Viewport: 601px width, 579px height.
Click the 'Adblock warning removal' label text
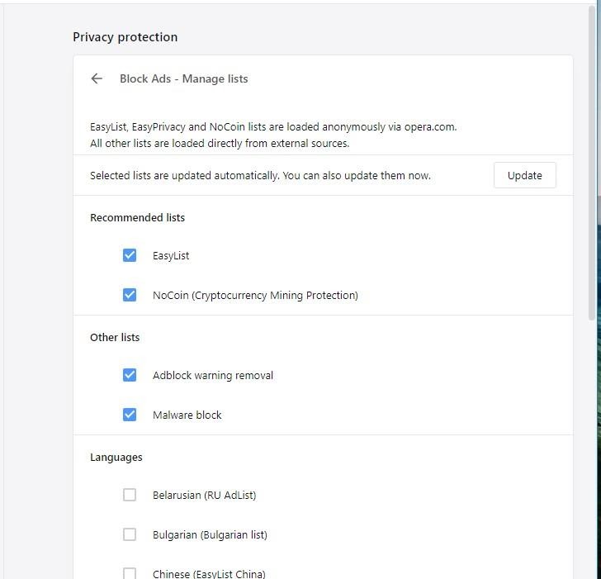[213, 375]
